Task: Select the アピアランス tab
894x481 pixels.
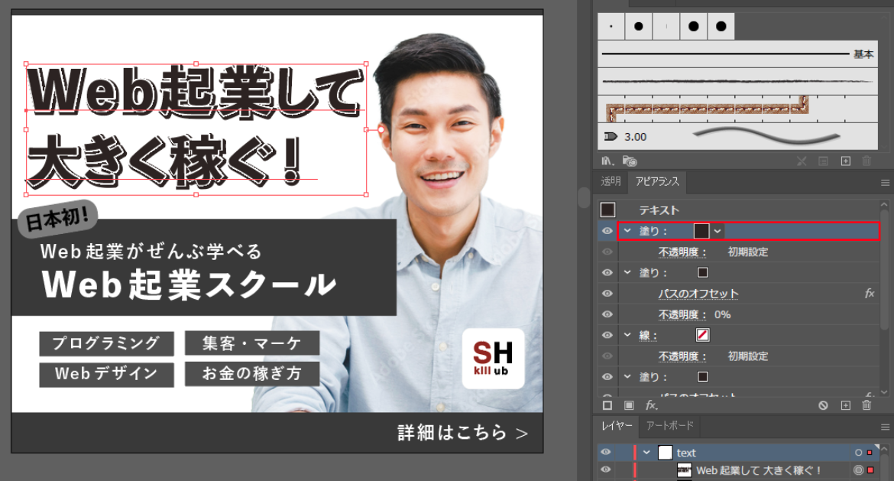Action: coord(657,181)
